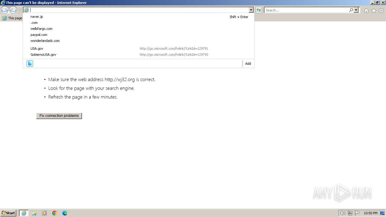Image resolution: width=386 pixels, height=217 pixels.
Task: Choose USA.gov favorites suggestion
Action: [x=139, y=49]
